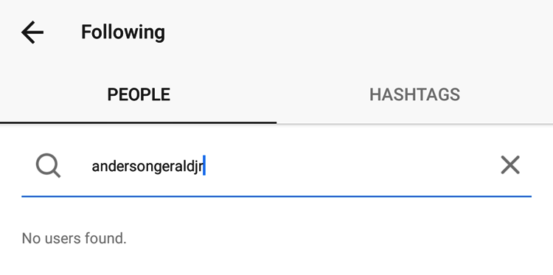Image resolution: width=553 pixels, height=275 pixels.
Task: Click the 'No users found.' message
Action: (74, 238)
